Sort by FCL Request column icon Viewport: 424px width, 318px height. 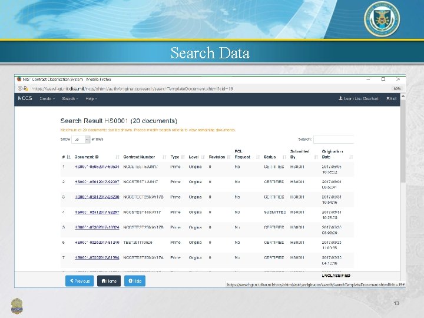coord(258,157)
